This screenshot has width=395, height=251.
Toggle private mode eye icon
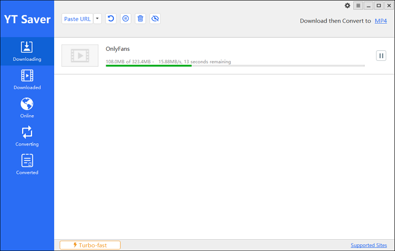click(x=155, y=19)
